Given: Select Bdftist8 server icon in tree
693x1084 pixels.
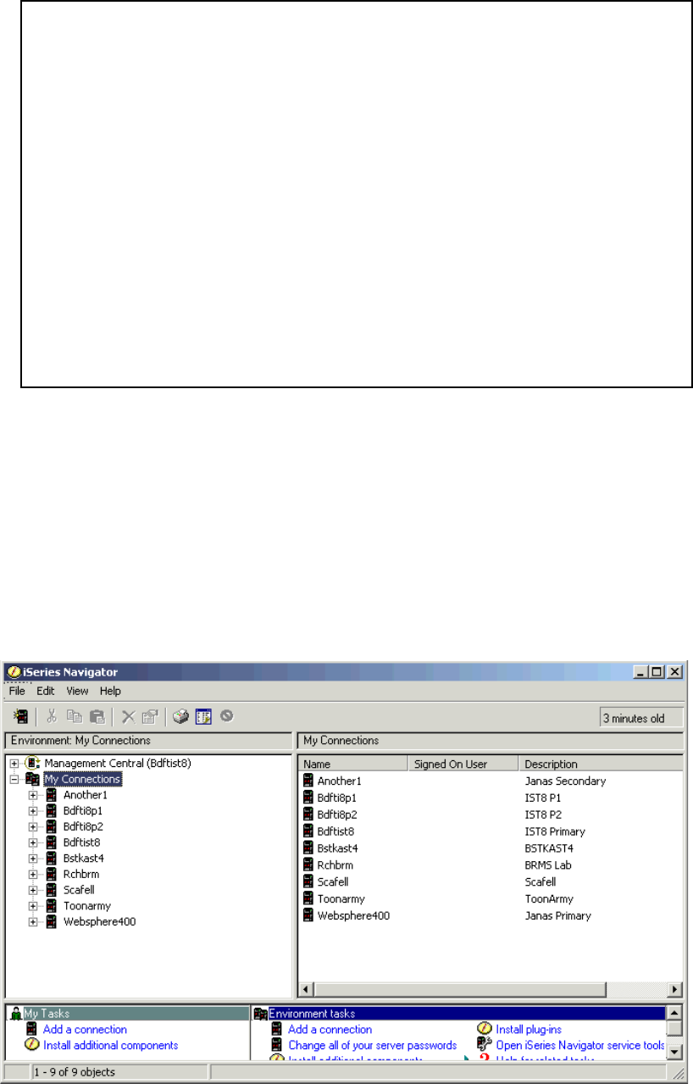Looking at the screenshot, I should 52,842.
